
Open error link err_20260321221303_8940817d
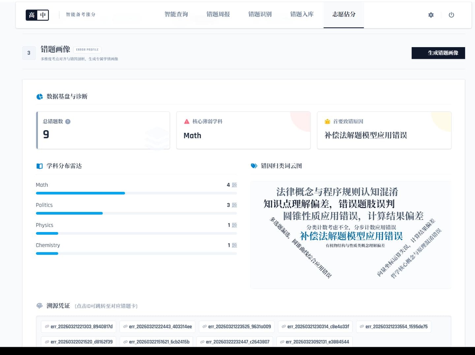point(79,327)
